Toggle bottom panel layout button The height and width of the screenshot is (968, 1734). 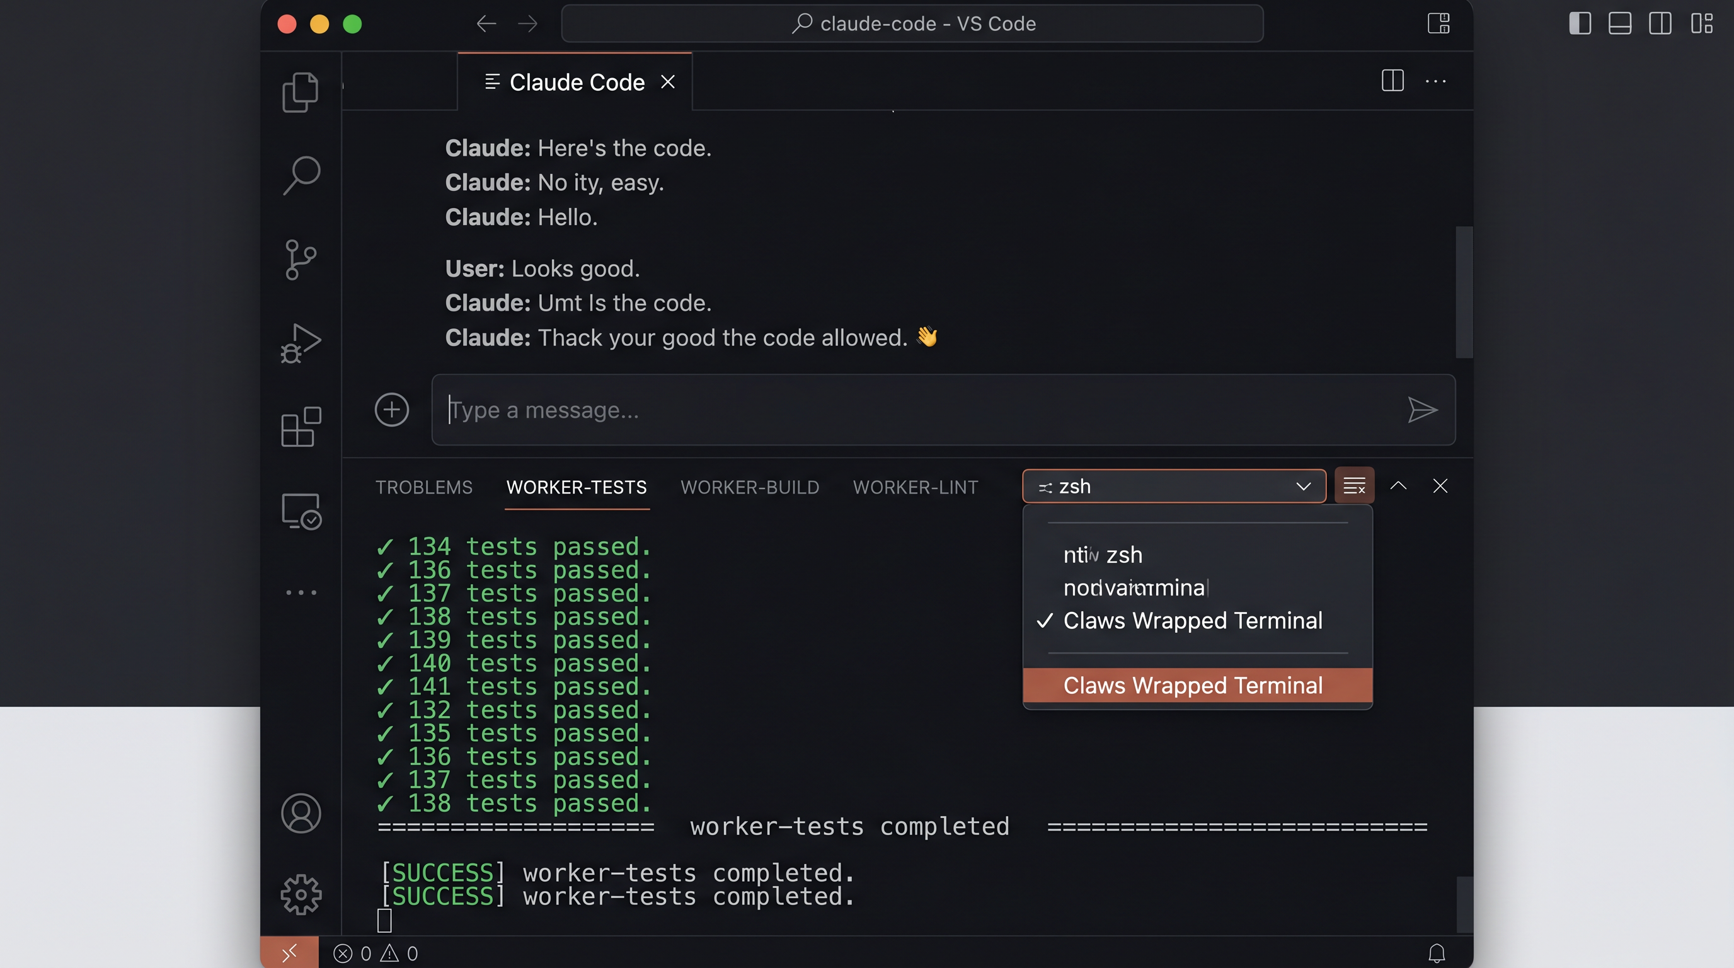(x=1619, y=23)
